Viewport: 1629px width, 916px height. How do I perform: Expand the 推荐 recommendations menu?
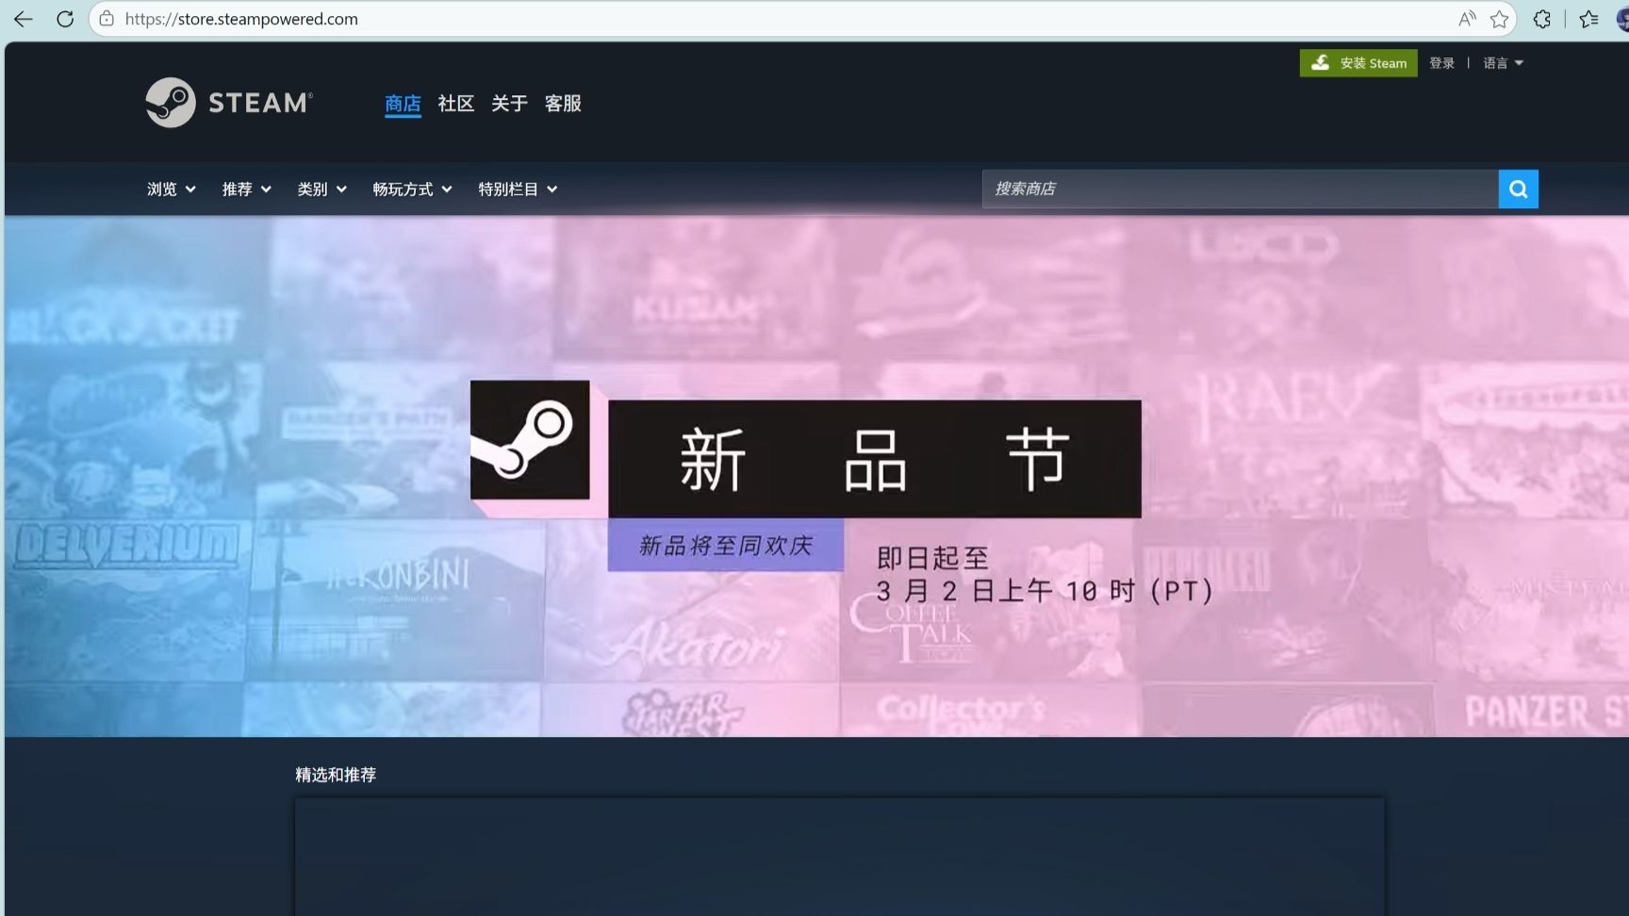point(247,189)
